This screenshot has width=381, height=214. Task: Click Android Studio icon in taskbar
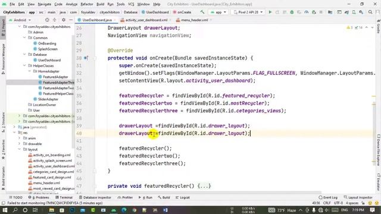pyautogui.click(x=114, y=210)
